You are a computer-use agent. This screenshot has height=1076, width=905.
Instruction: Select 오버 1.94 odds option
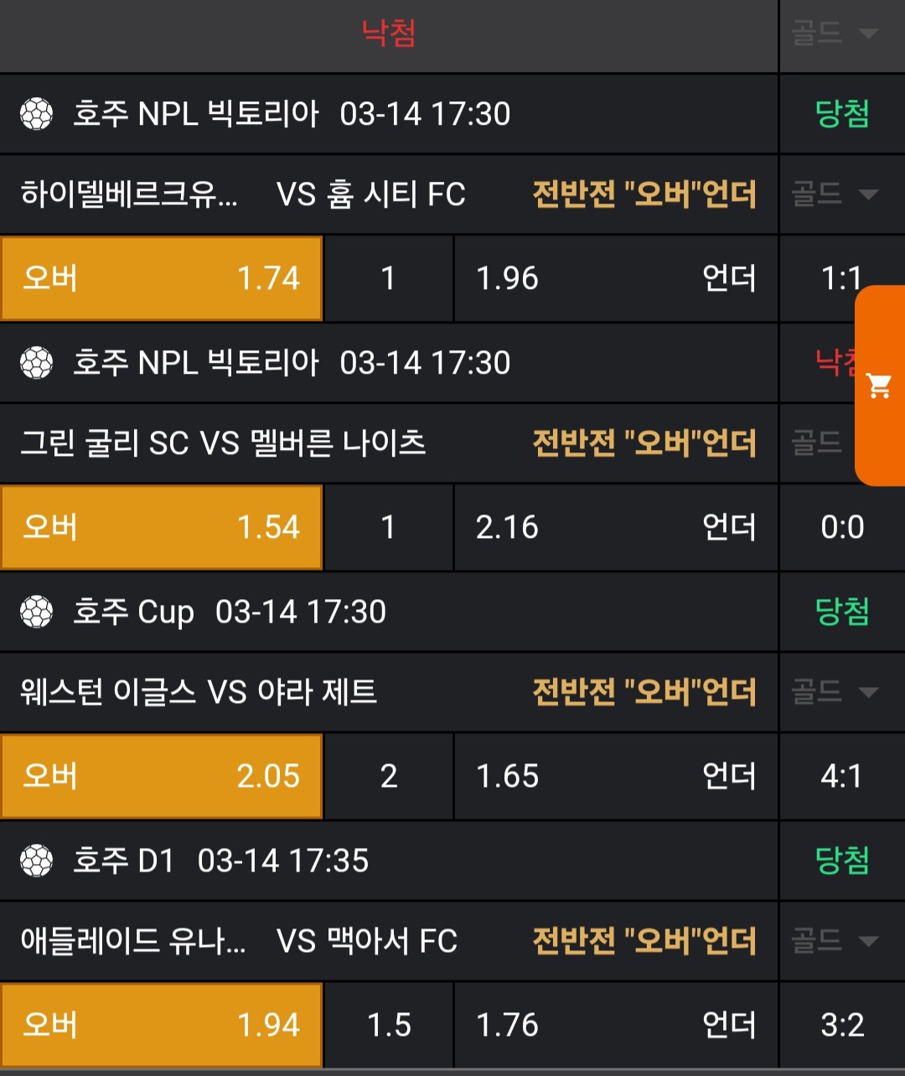(162, 1025)
